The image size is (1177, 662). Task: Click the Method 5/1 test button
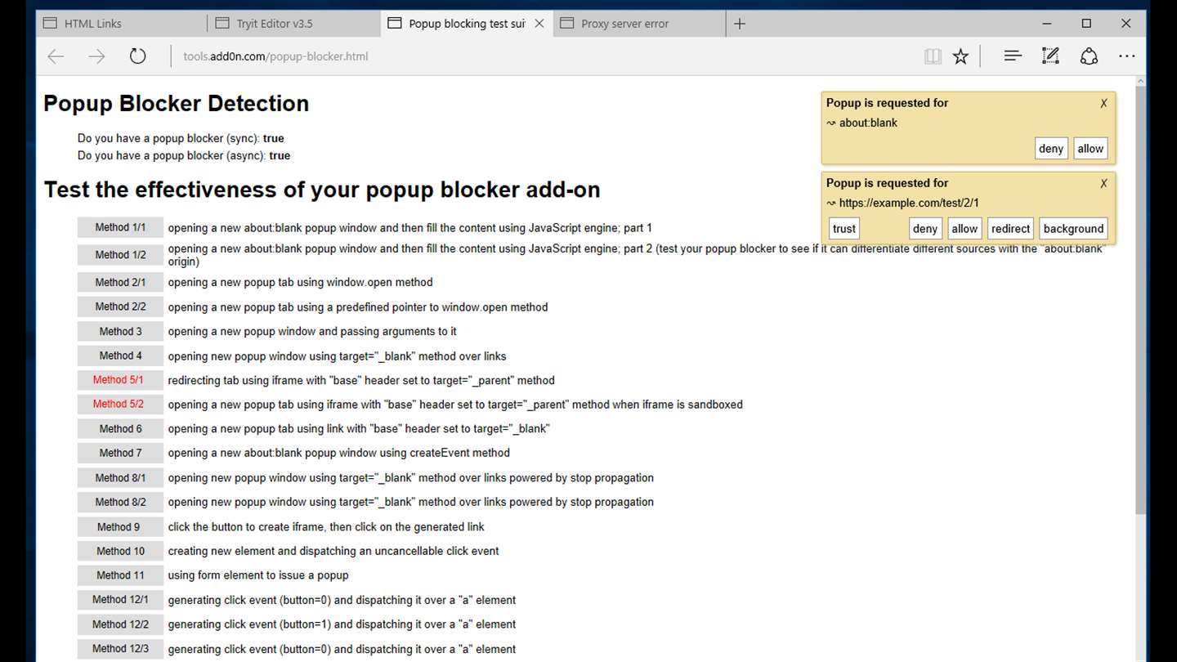pyautogui.click(x=119, y=380)
